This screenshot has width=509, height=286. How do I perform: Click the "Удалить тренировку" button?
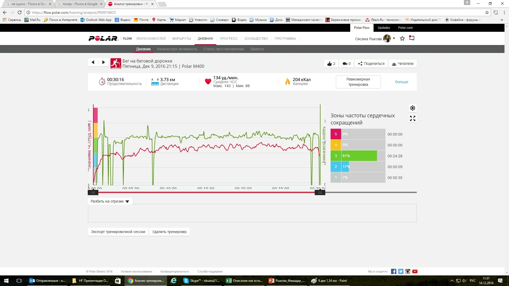click(169, 232)
